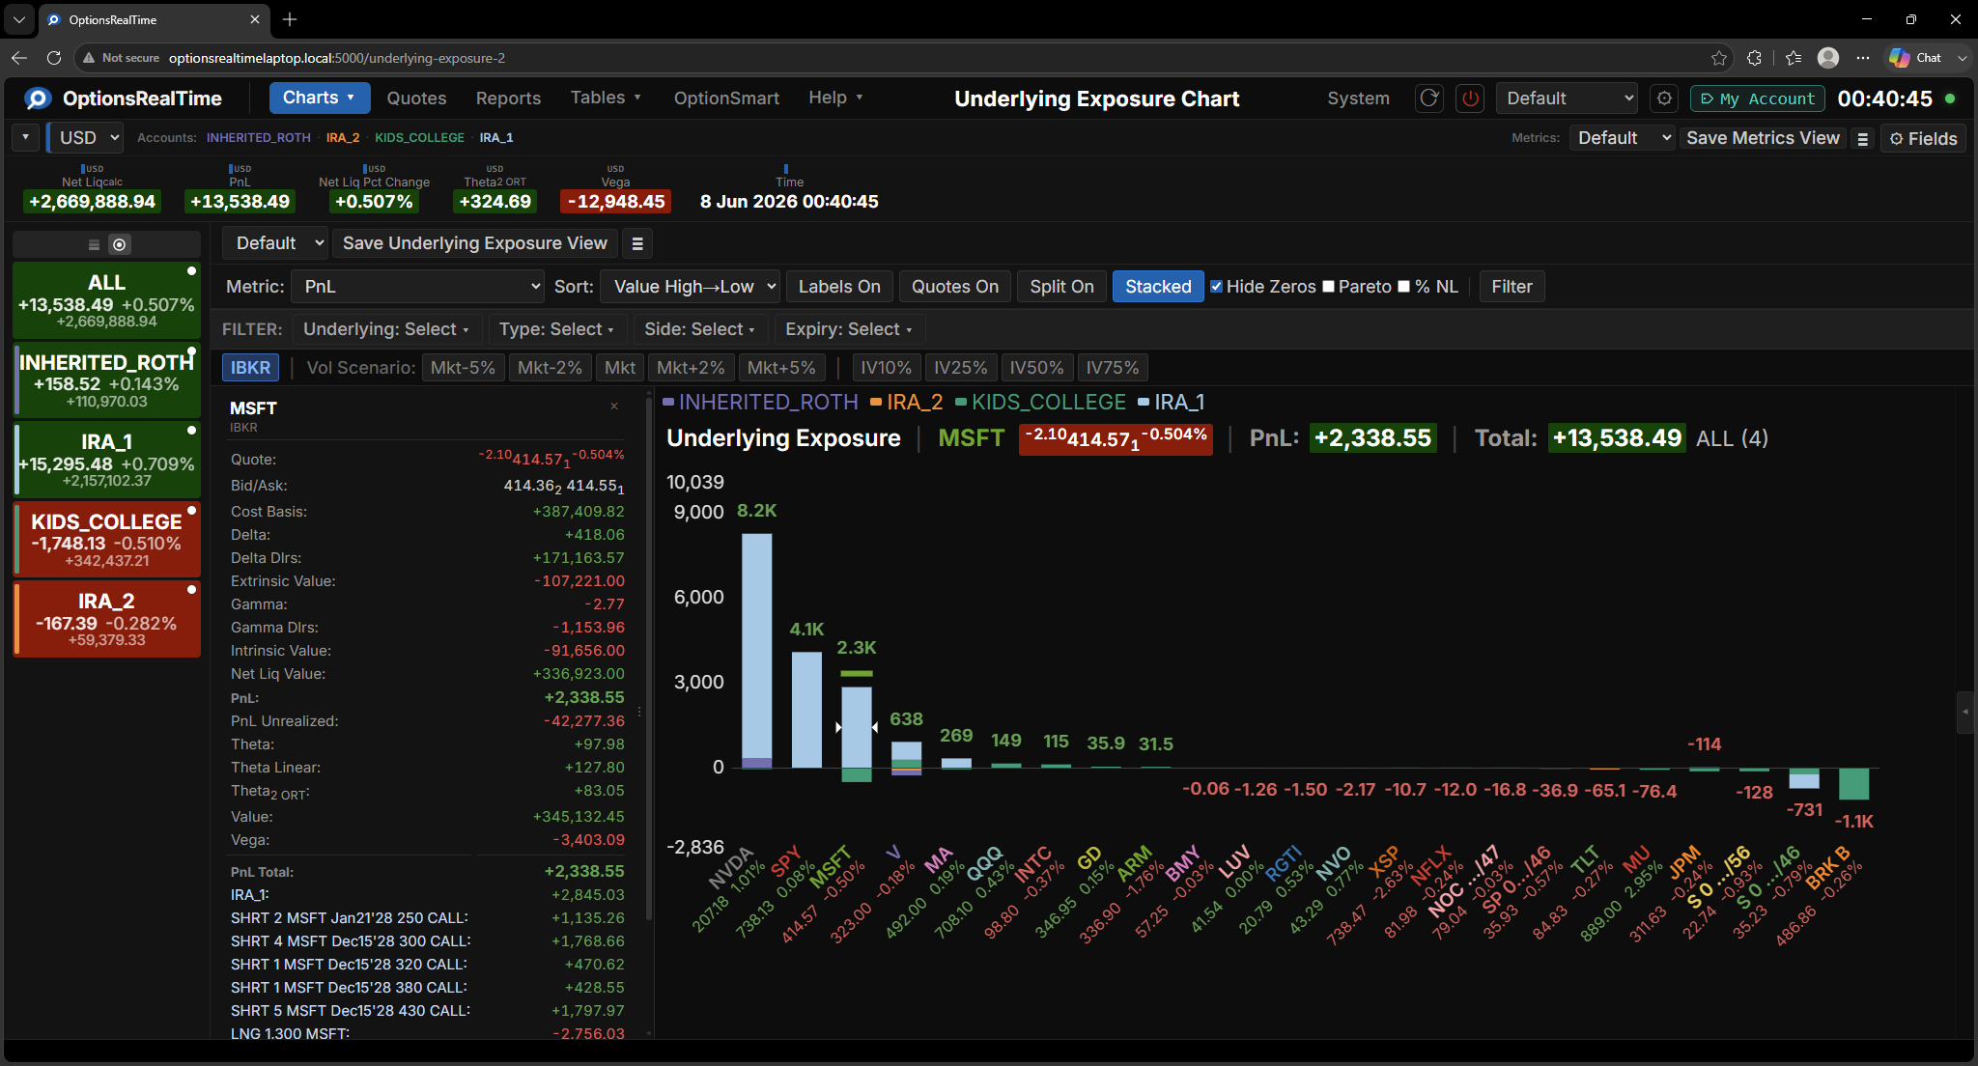Click the Not secure warning icon
This screenshot has height=1066, width=1978.
(x=90, y=58)
